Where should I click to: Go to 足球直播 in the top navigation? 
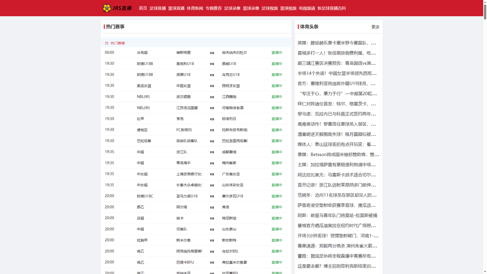click(x=158, y=8)
